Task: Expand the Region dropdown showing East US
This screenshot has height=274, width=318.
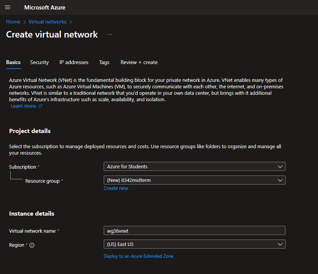Action: 194,244
